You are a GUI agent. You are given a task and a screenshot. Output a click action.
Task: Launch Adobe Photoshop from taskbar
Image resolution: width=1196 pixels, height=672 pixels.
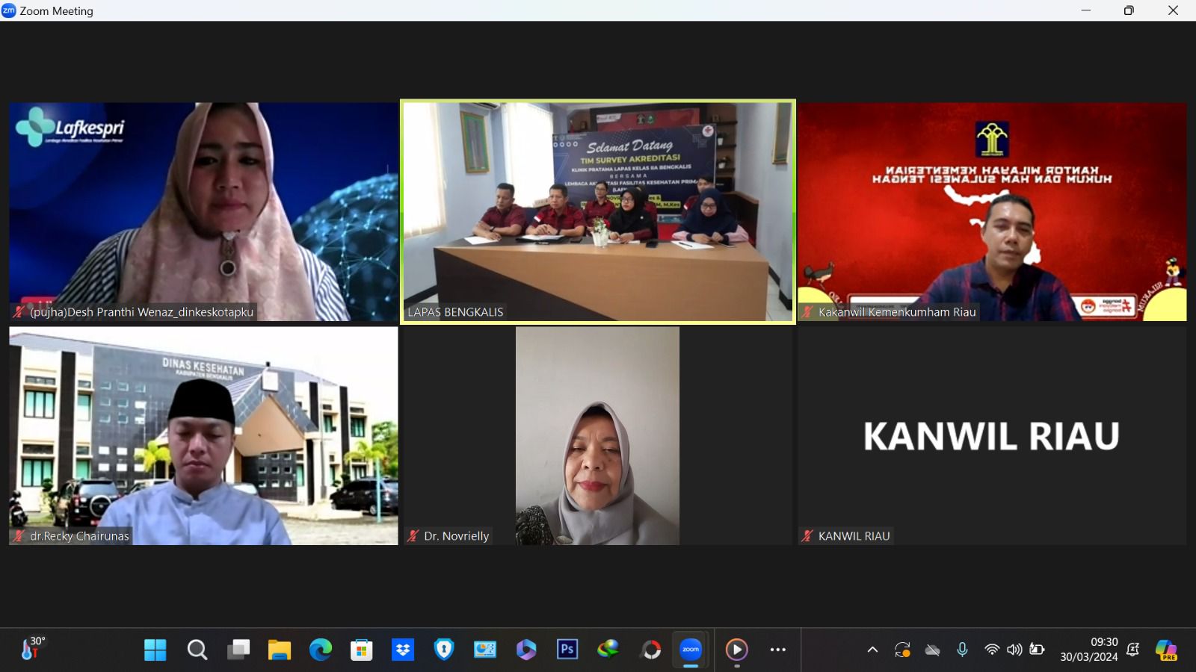tap(567, 650)
